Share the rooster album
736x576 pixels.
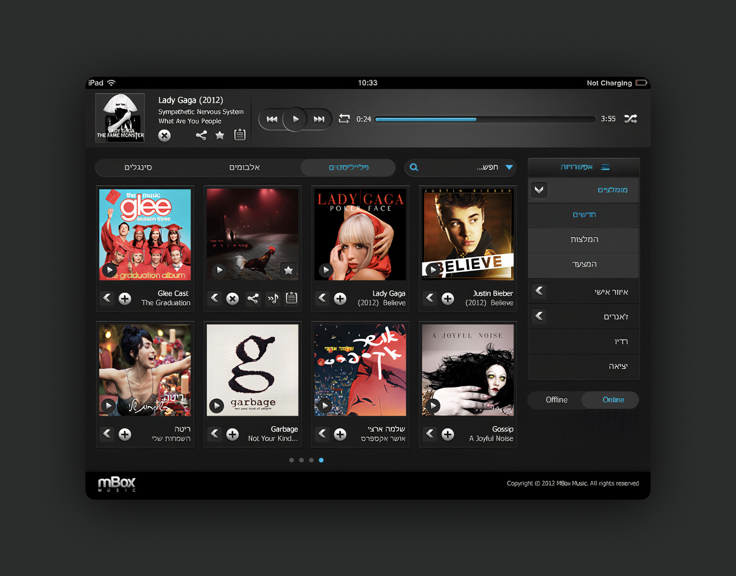[x=253, y=299]
